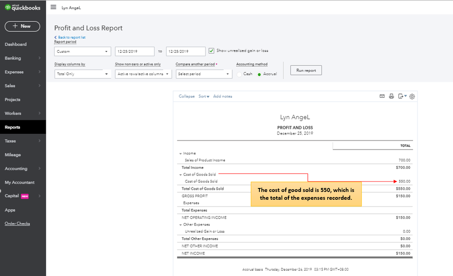Click the report start date field

[x=135, y=51]
